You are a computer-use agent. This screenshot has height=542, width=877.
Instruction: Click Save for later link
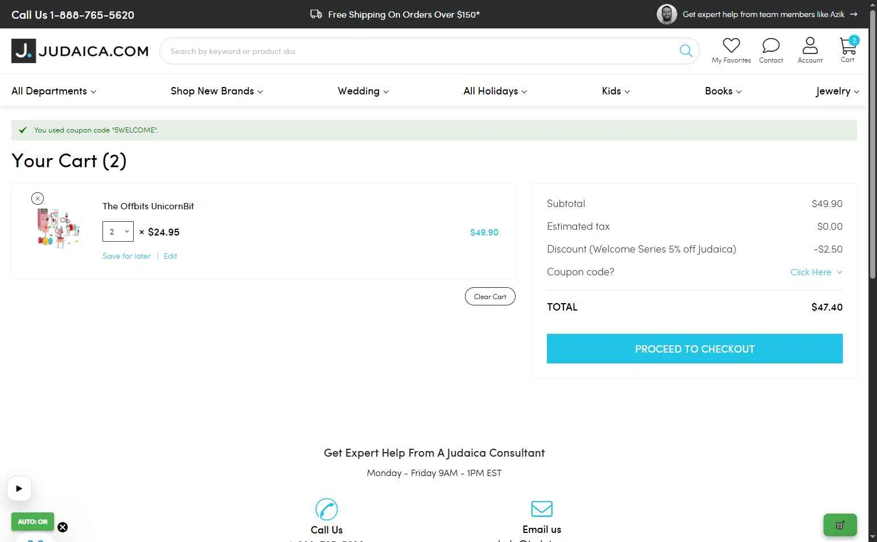pos(126,256)
